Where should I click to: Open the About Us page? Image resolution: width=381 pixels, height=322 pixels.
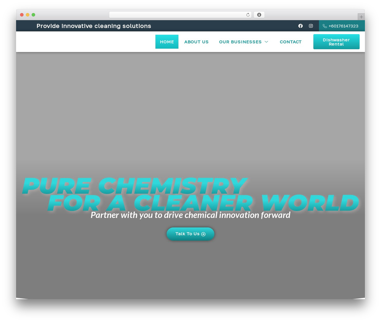pos(196,42)
